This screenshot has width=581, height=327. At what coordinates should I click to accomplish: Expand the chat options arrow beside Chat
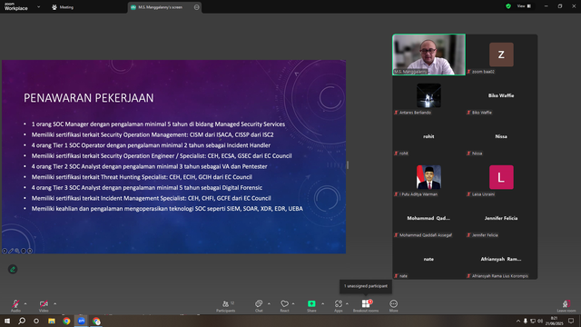(269, 303)
